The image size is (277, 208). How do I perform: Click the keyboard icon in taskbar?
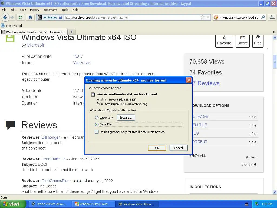pyautogui.click(x=247, y=204)
